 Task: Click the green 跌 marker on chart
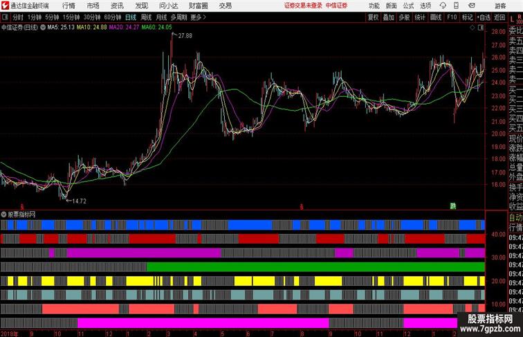(x=453, y=206)
